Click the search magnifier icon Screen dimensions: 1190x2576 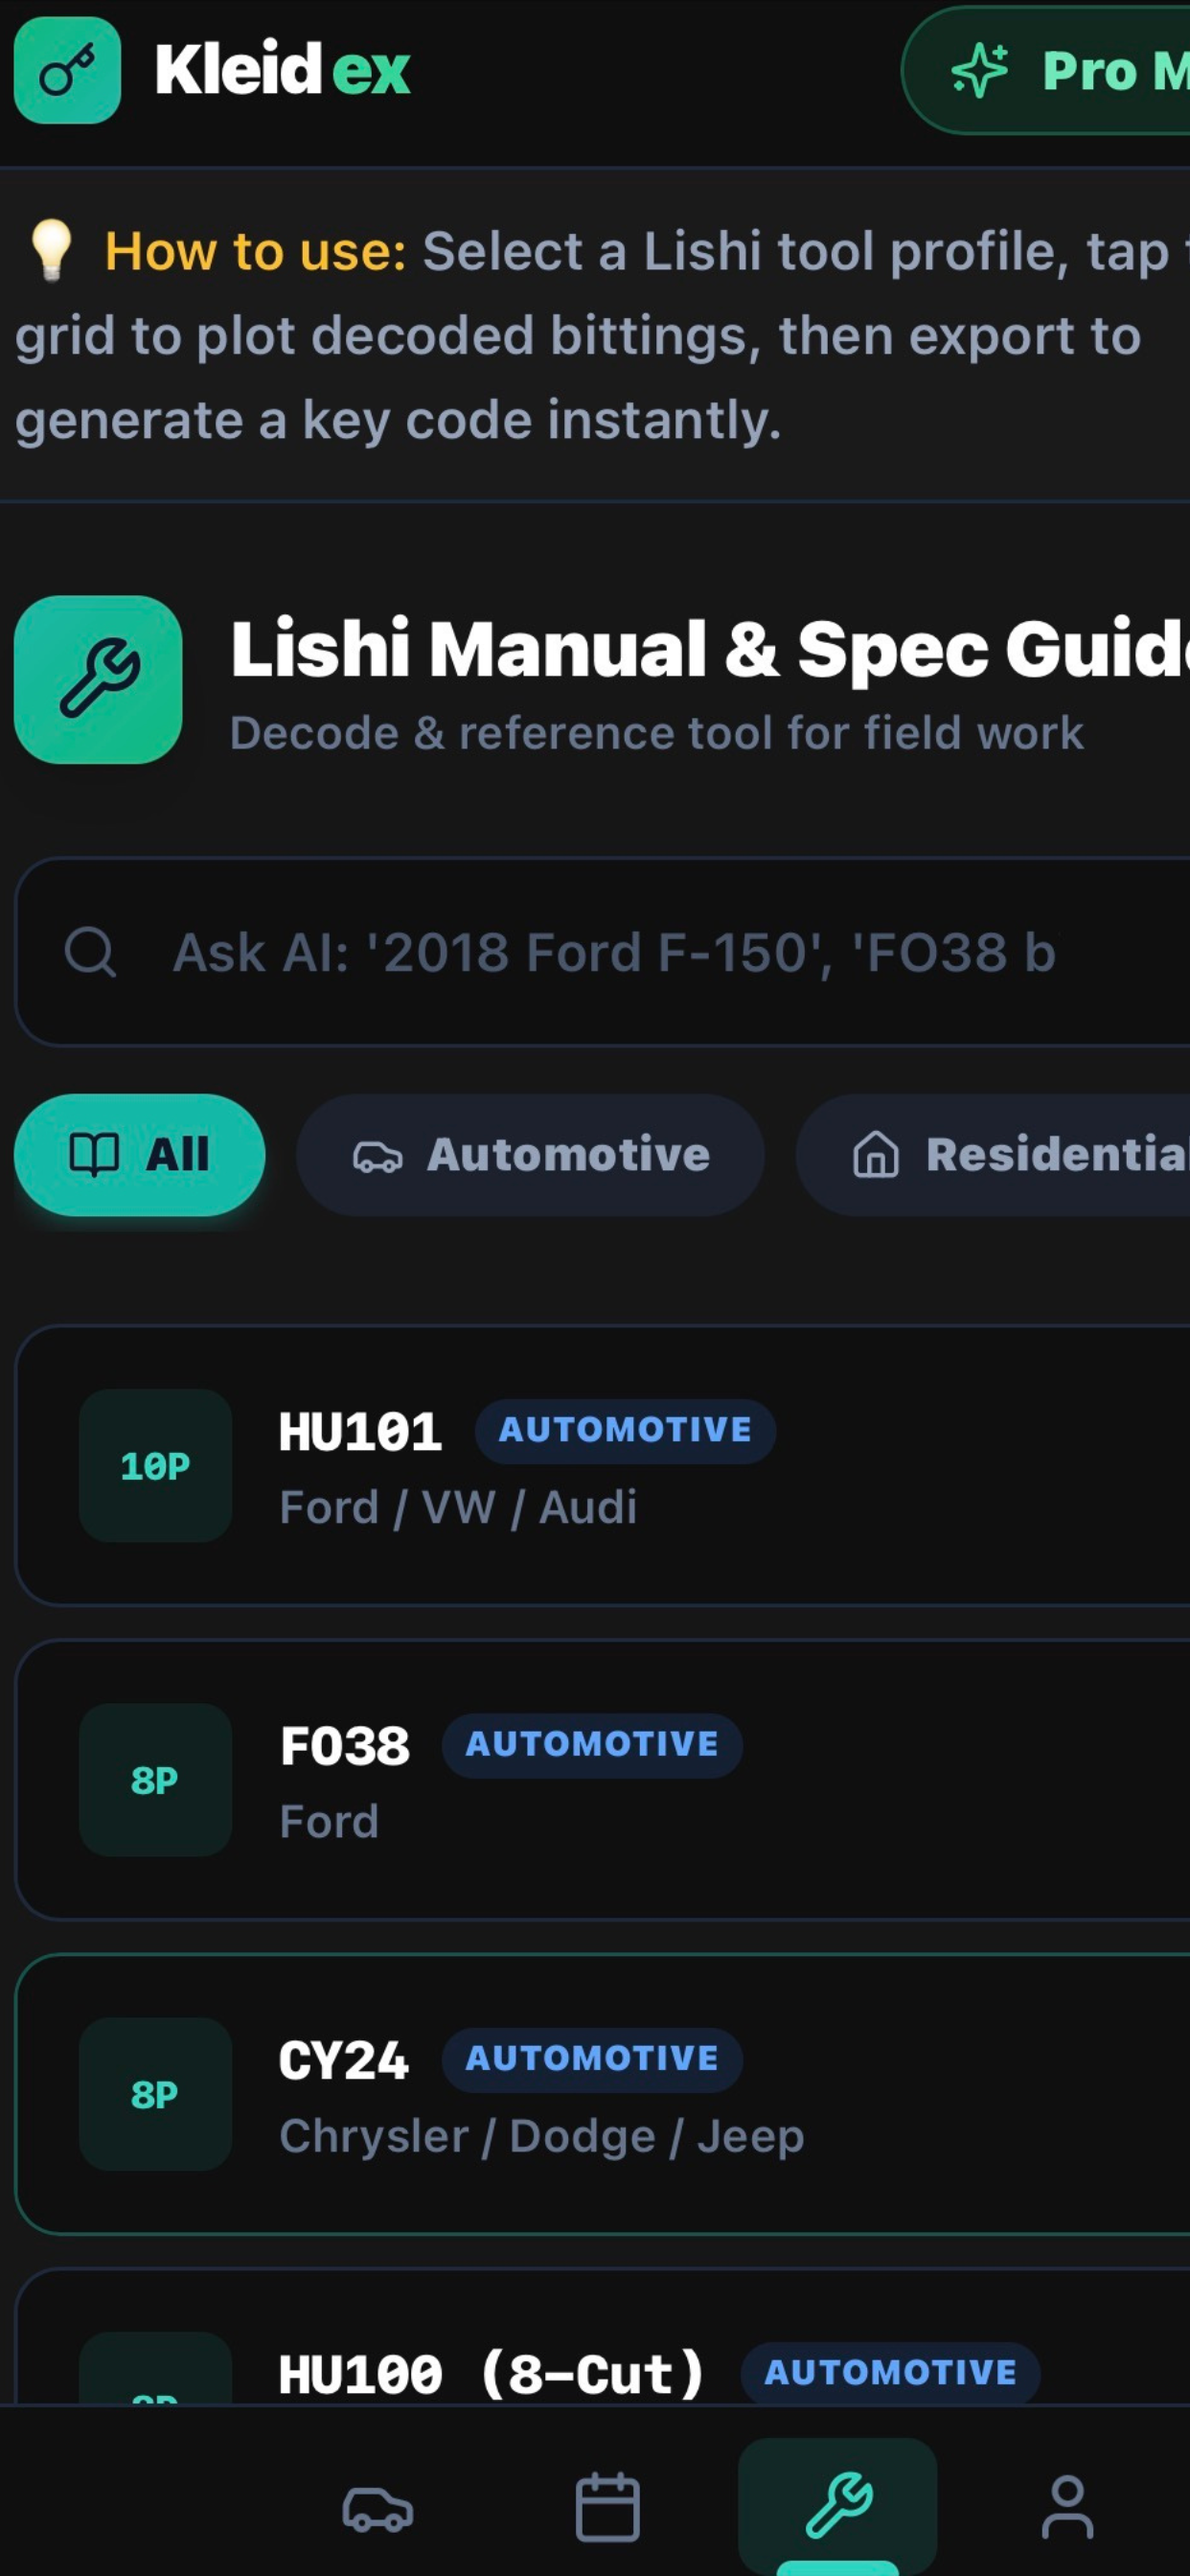[90, 951]
